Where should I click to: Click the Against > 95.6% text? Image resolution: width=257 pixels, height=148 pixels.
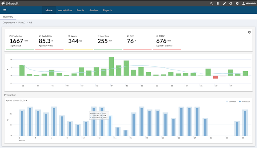pos(46,46)
